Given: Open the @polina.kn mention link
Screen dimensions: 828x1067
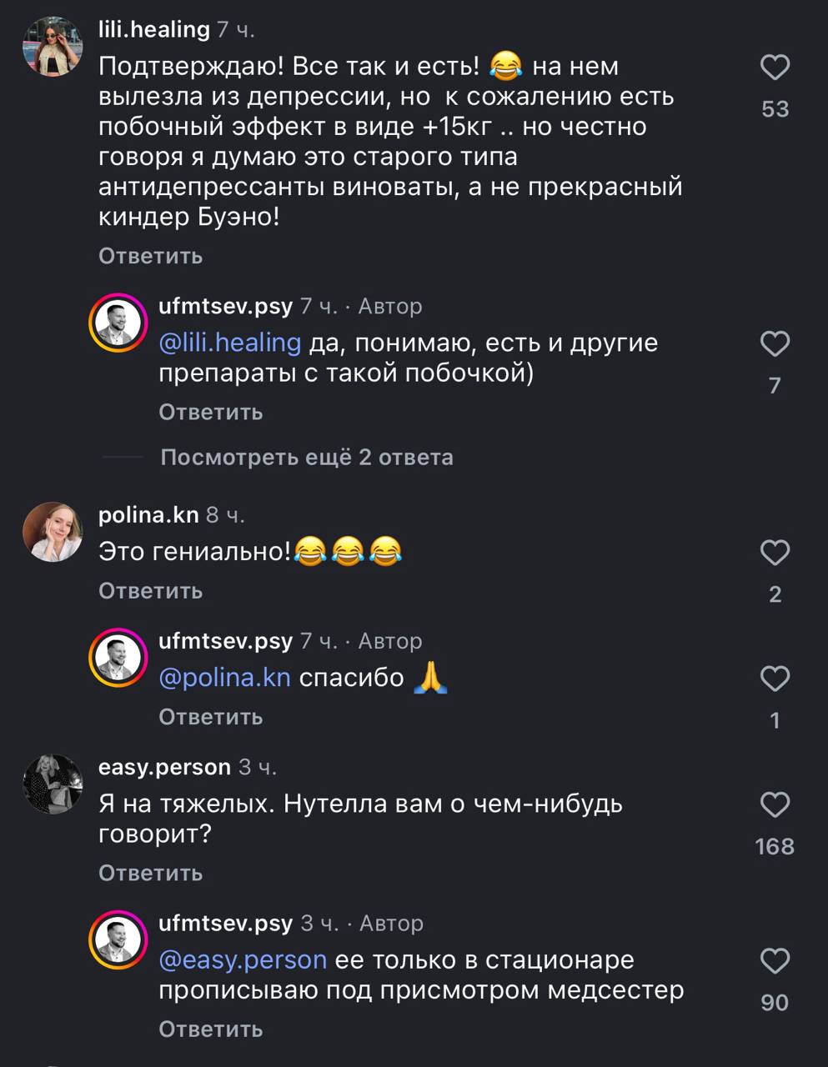Looking at the screenshot, I should pyautogui.click(x=224, y=678).
